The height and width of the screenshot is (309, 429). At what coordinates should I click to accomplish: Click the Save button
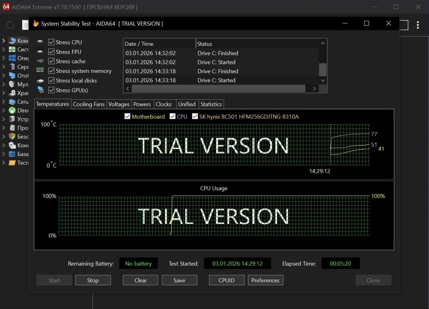pos(179,280)
